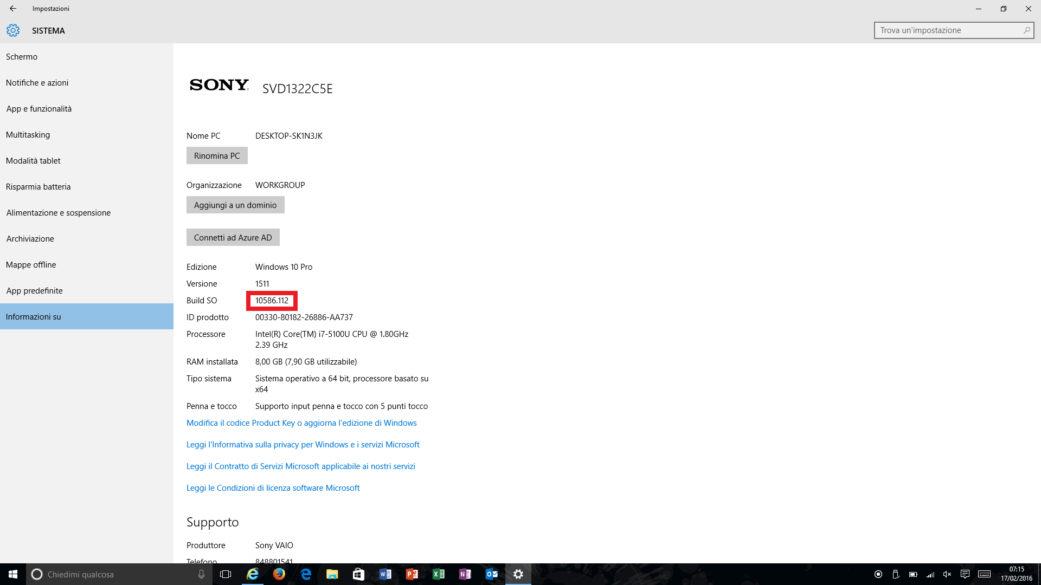Image resolution: width=1041 pixels, height=585 pixels.
Task: Open Multitasking settings
Action: click(87, 135)
